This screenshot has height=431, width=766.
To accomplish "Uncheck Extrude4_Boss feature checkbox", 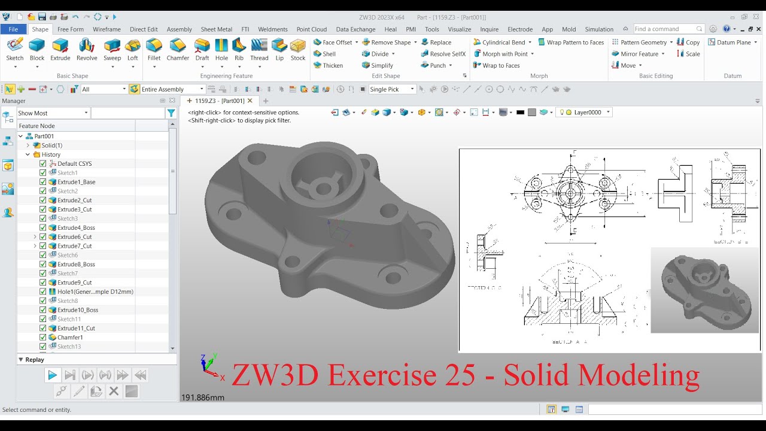I will click(x=43, y=227).
